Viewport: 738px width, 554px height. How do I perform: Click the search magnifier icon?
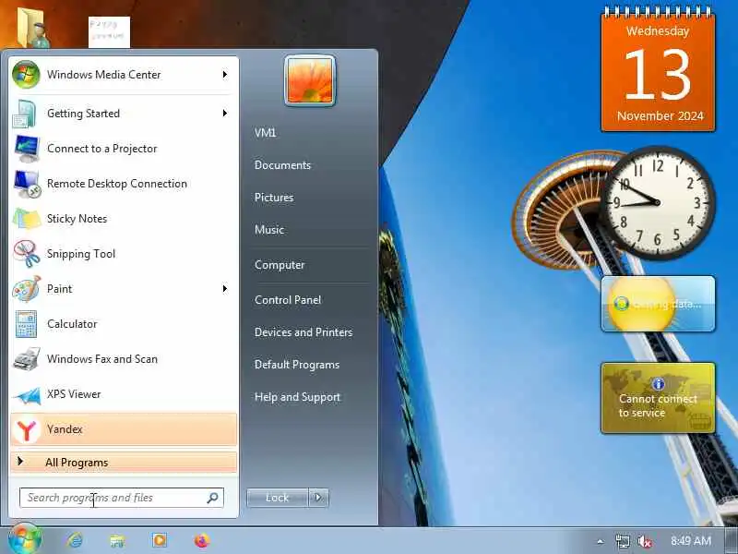click(213, 498)
